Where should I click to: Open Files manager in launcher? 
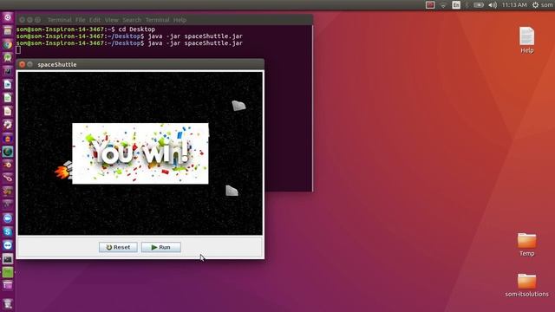coord(8,31)
